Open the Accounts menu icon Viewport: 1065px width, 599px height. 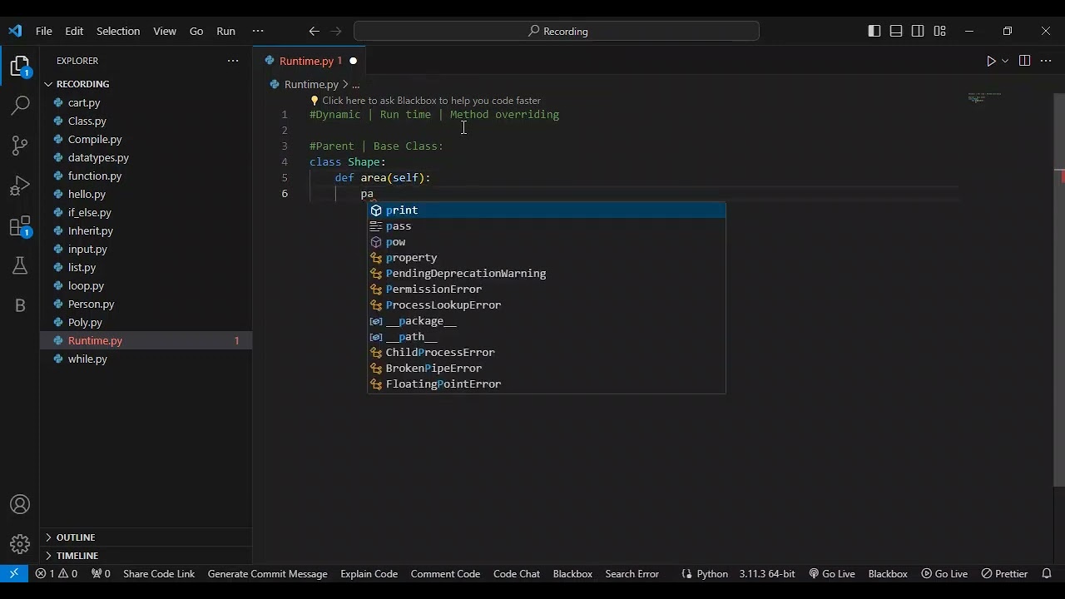(20, 505)
